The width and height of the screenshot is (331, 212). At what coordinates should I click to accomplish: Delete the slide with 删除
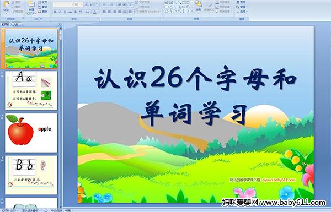pyautogui.click(x=42, y=12)
